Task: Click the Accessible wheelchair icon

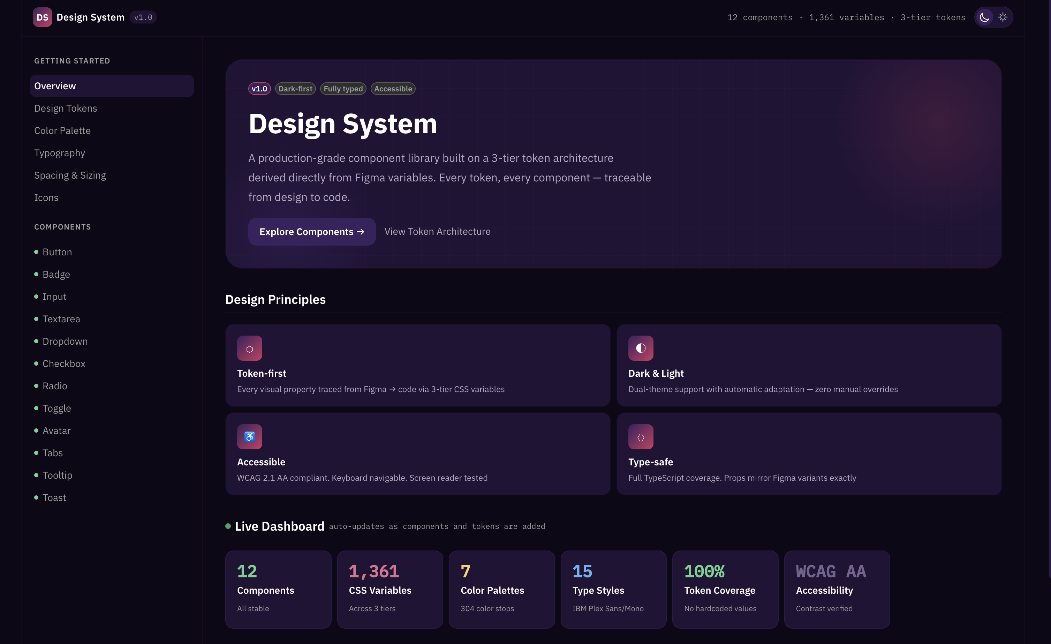Action: tap(250, 436)
